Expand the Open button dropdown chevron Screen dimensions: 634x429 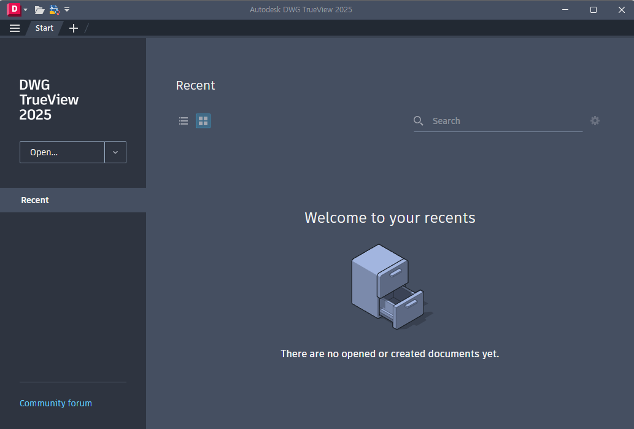click(115, 152)
